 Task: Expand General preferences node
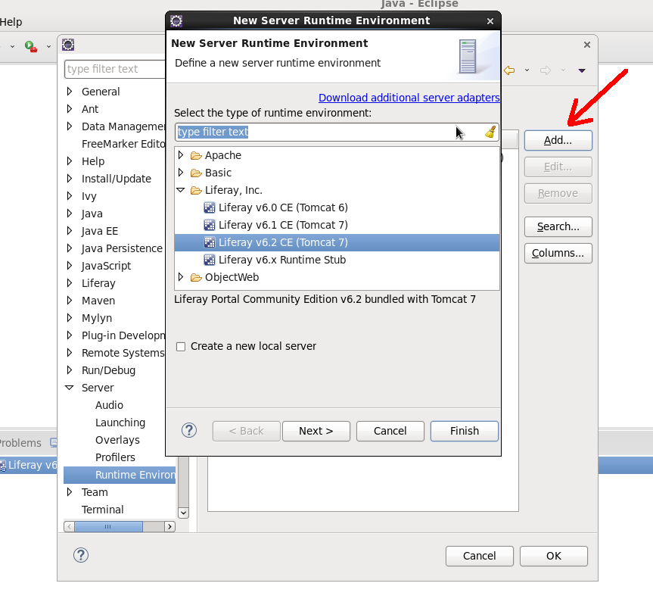[x=70, y=92]
